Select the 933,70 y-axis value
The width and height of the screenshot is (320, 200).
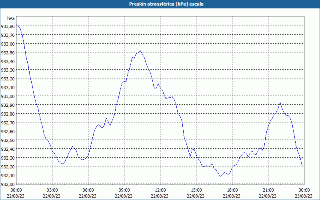tap(8, 35)
